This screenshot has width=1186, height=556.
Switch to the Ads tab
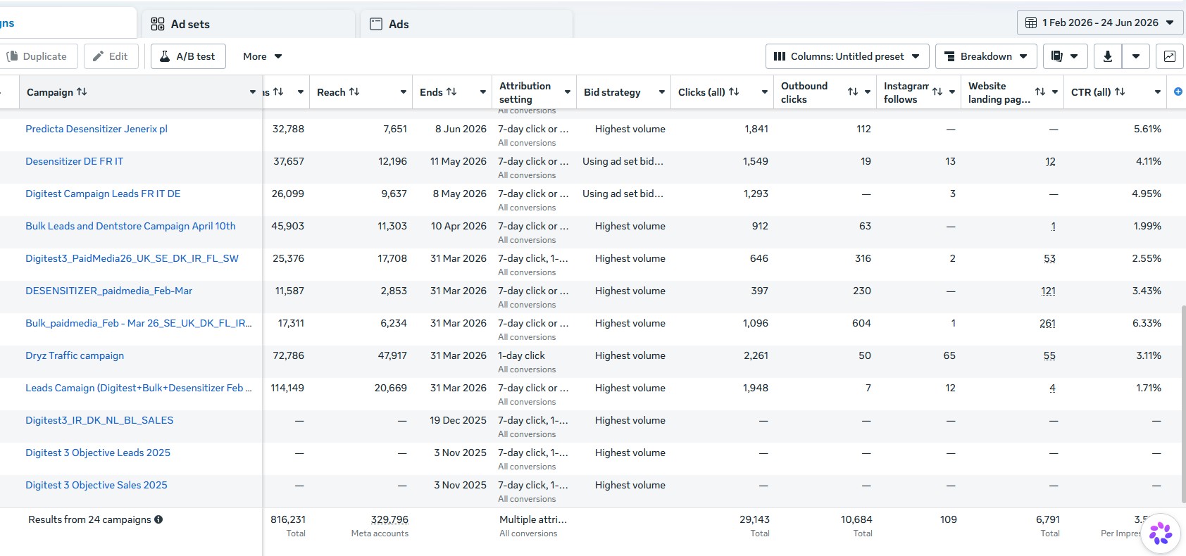466,24
